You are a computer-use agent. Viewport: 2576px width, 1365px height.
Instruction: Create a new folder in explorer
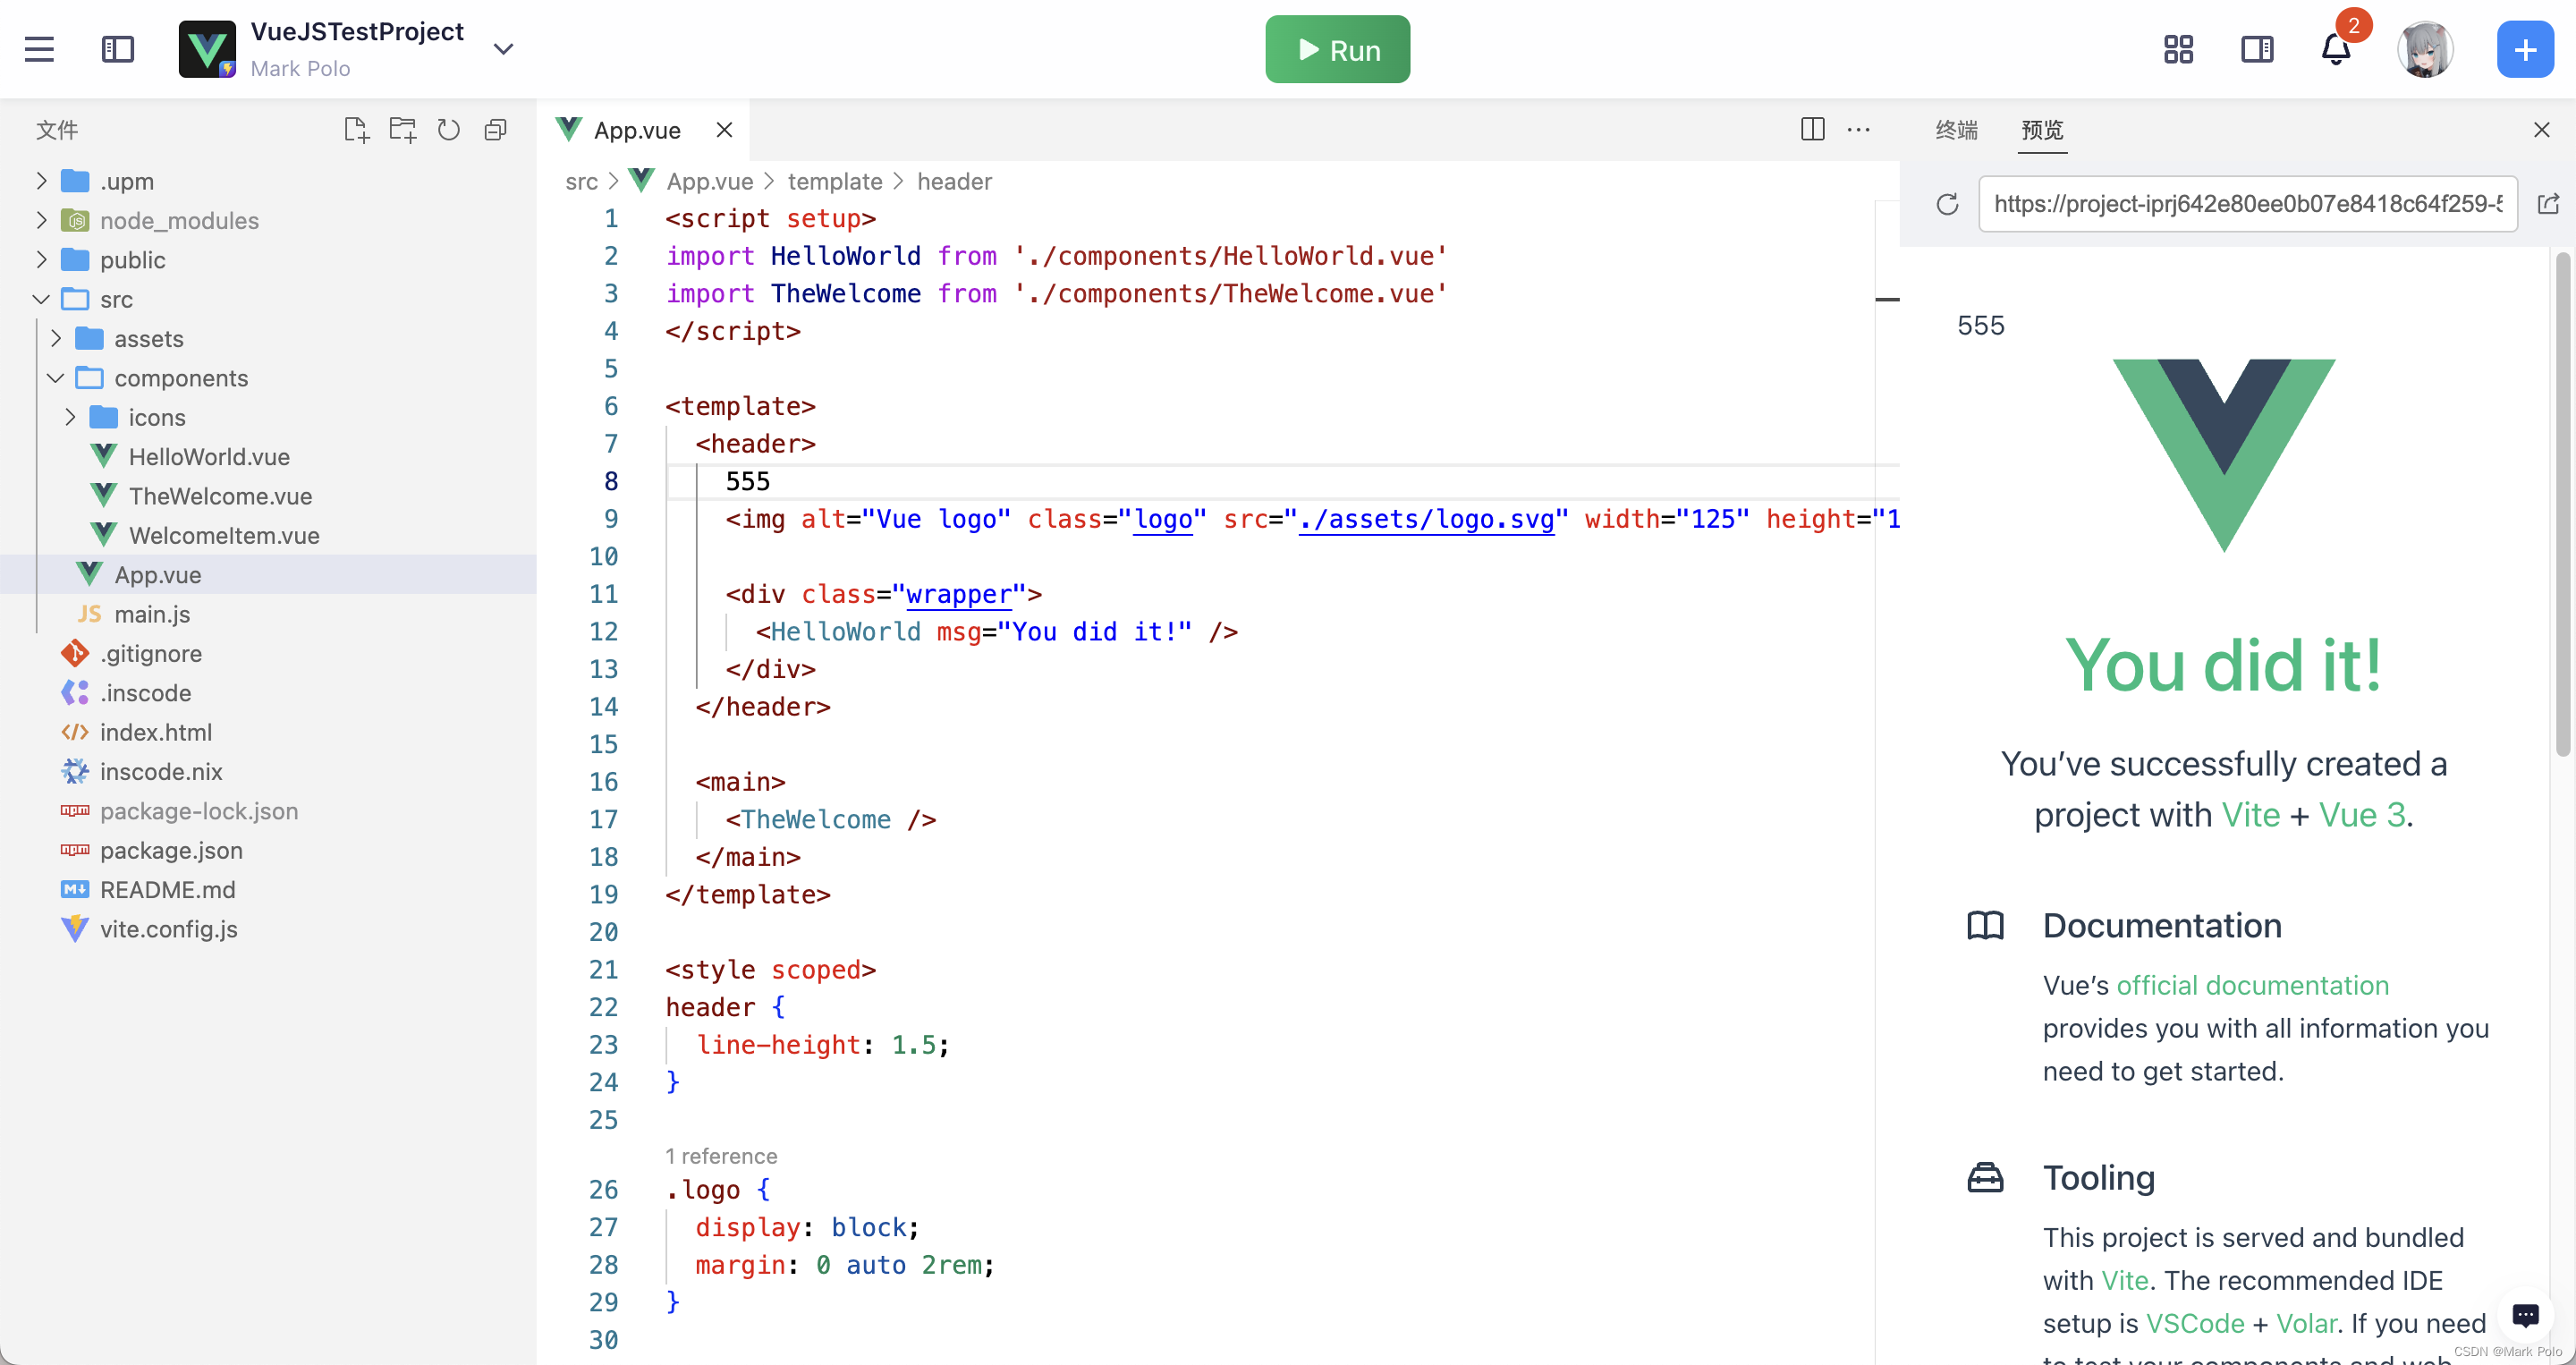403,130
